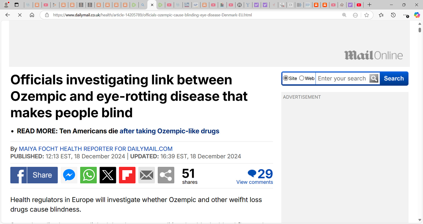Click 'READ MORE: Ten Americans die' text
The width and height of the screenshot is (423, 224).
coord(67,131)
